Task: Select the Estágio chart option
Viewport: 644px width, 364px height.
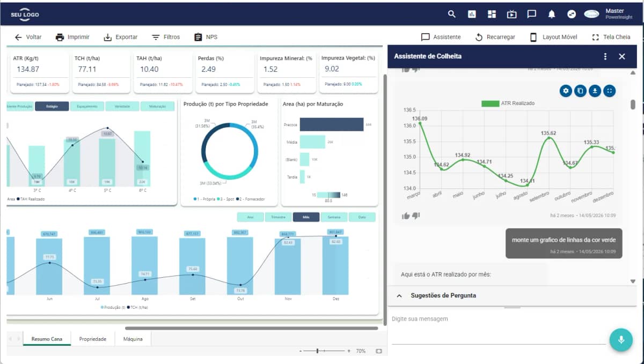Action: tap(52, 107)
